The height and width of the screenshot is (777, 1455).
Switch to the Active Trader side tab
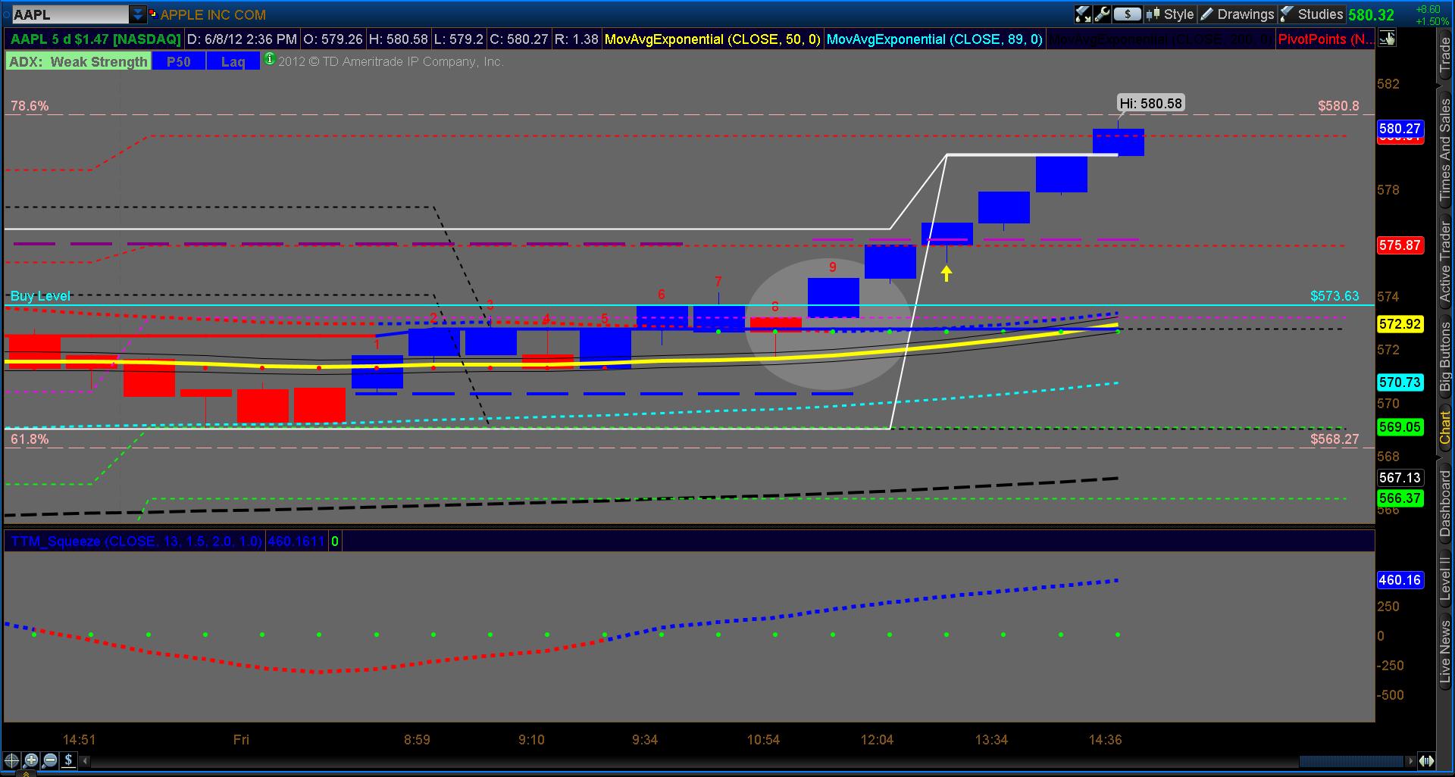coord(1445,261)
